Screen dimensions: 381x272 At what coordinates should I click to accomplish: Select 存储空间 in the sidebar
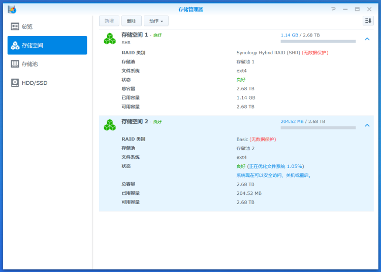click(47, 45)
